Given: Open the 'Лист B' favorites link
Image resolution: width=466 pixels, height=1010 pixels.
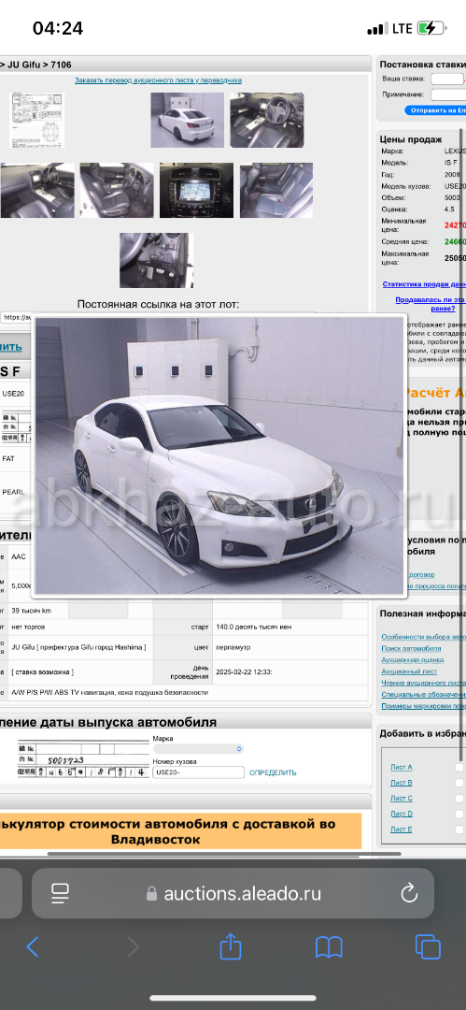Looking at the screenshot, I should point(402,783).
